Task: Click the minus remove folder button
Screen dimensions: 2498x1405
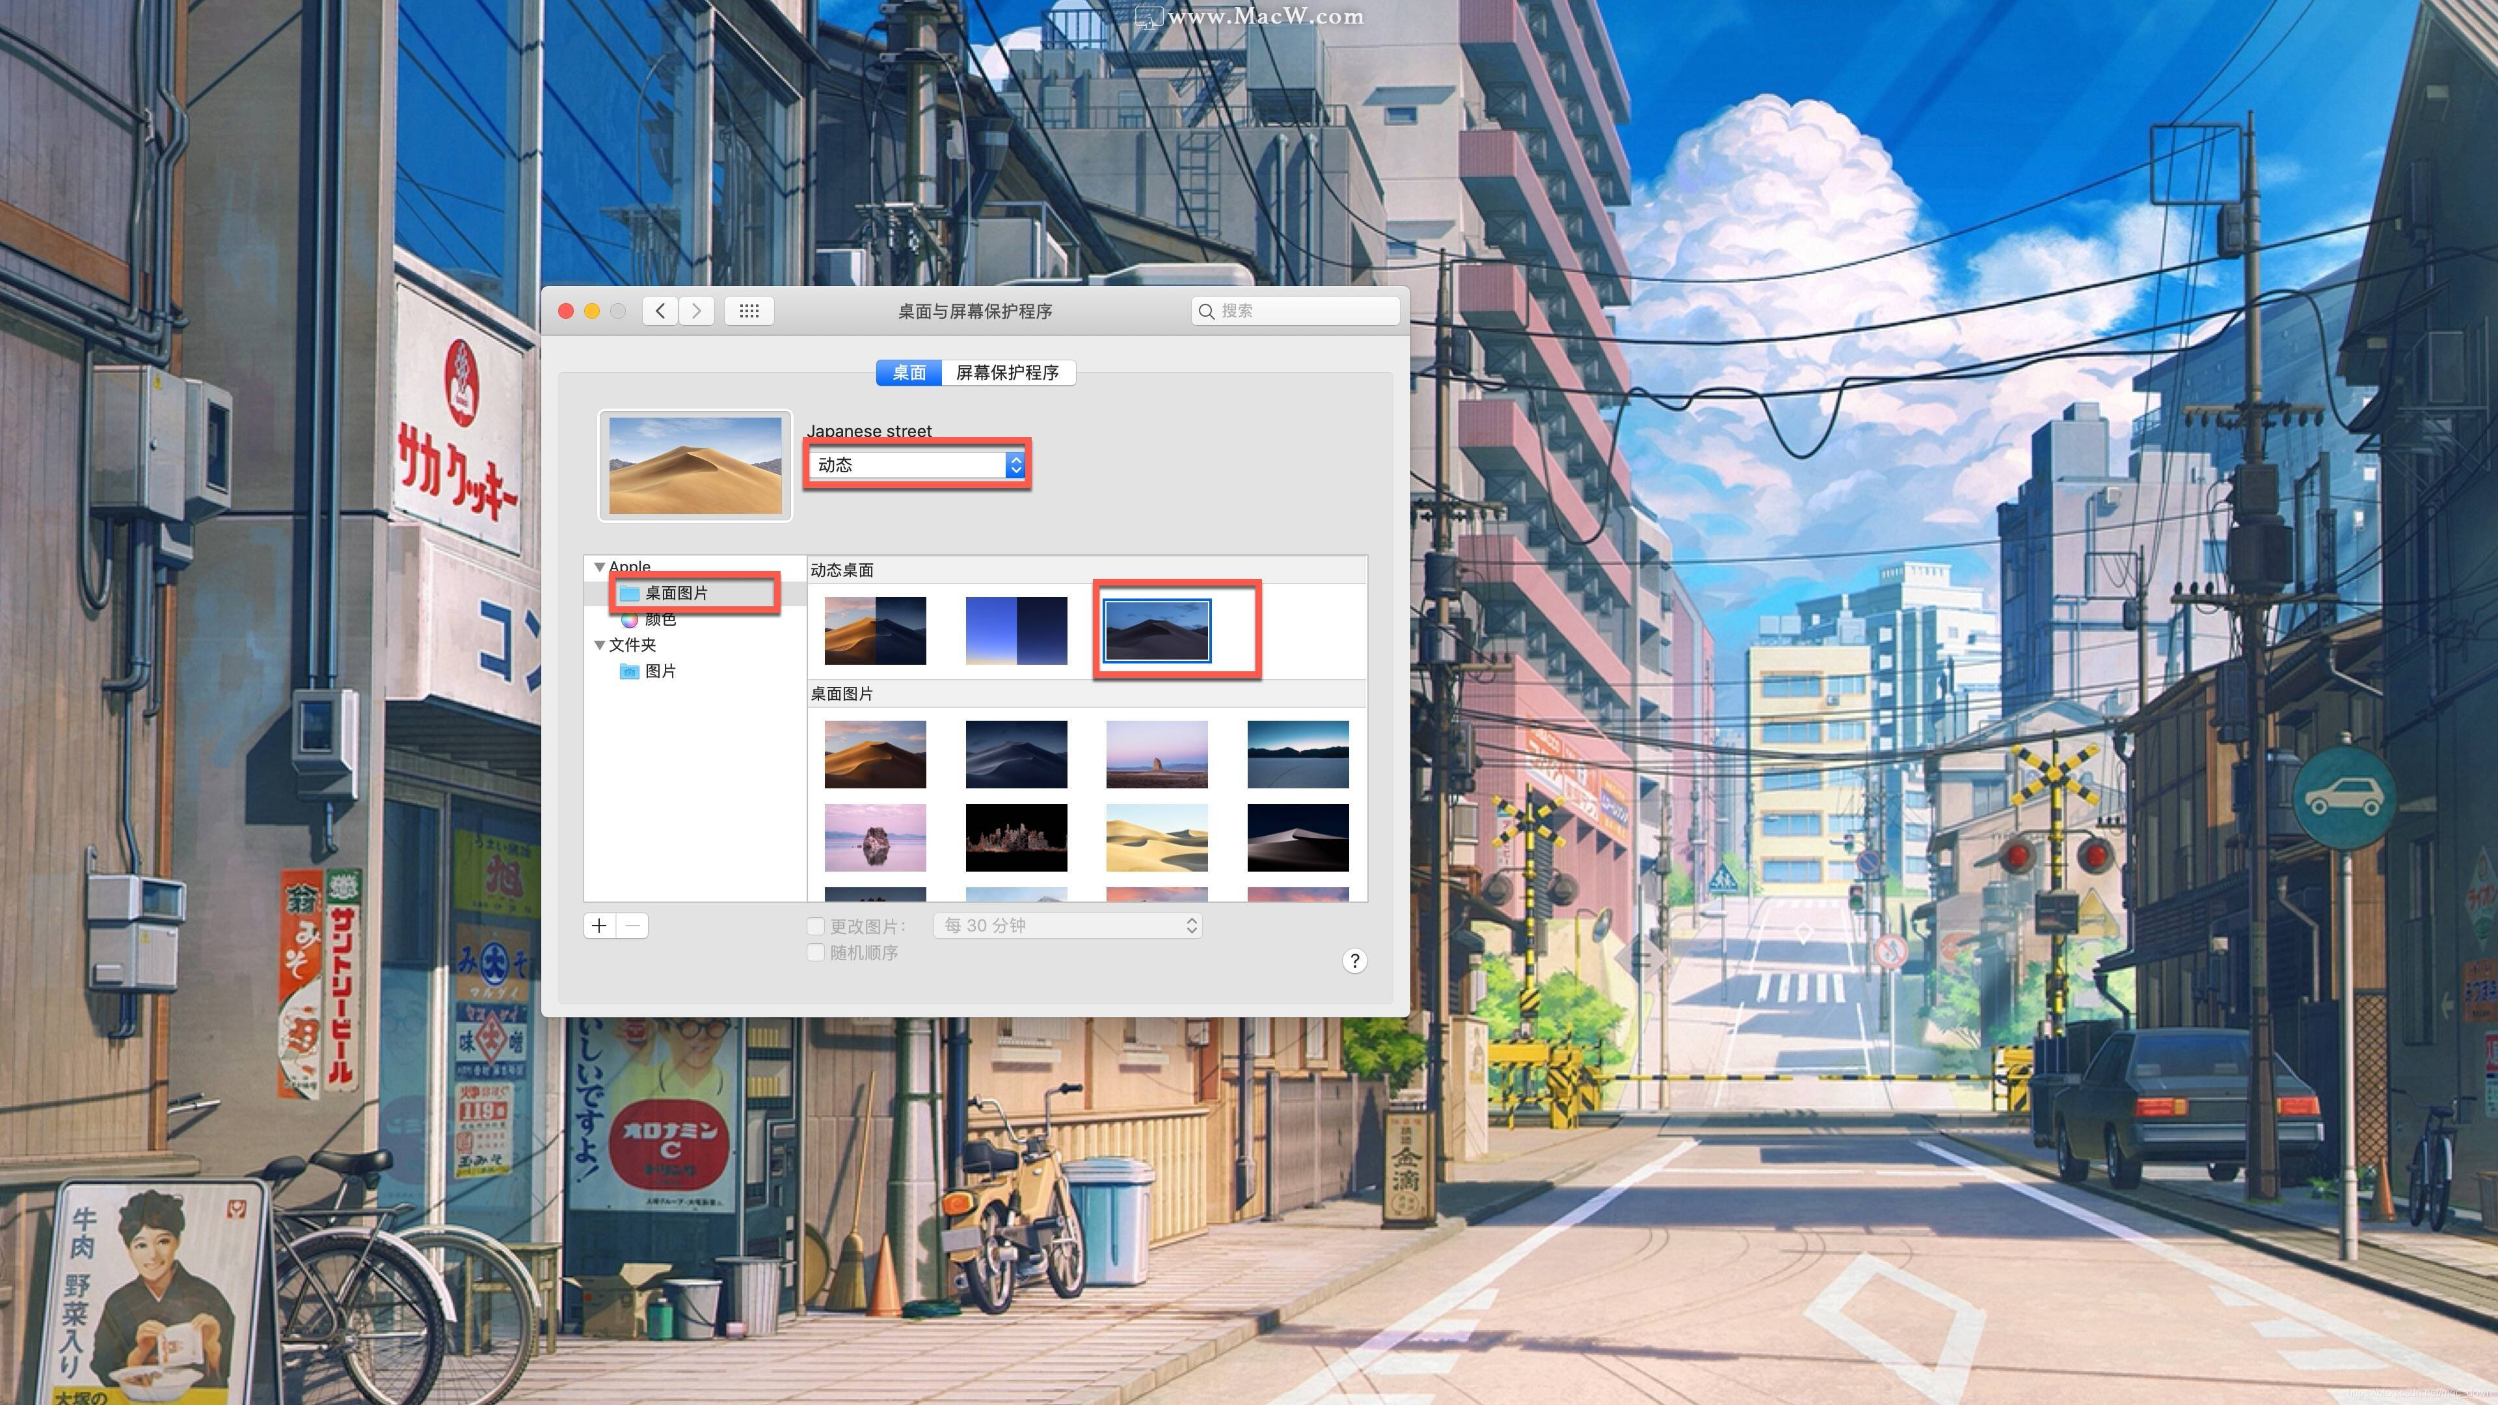Action: click(632, 926)
